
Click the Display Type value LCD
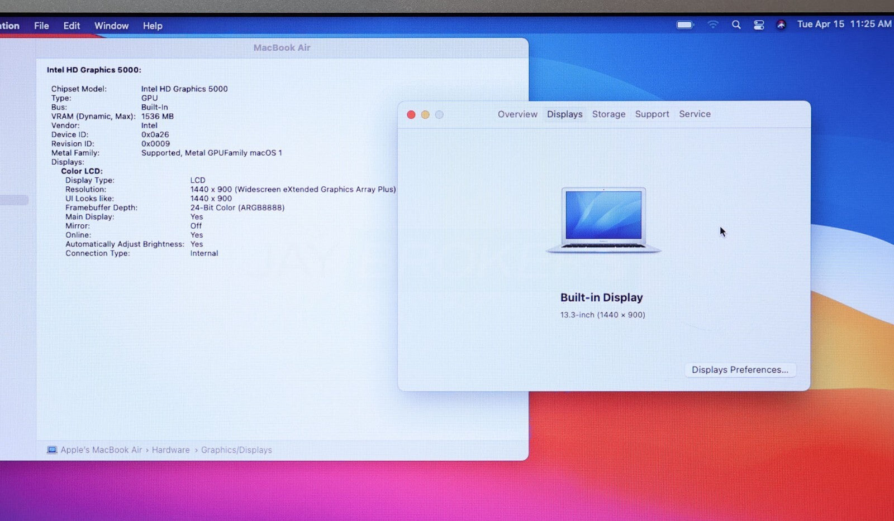coord(198,180)
